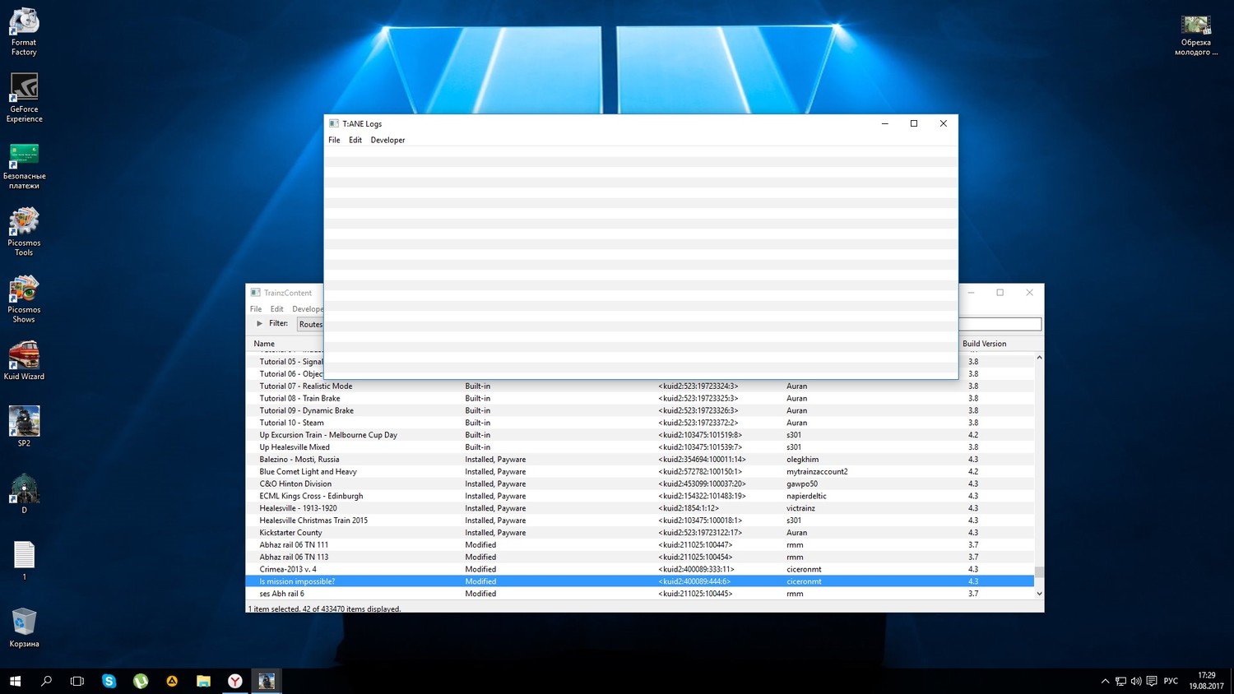Open Picosmos Tools desktop shortcut

24,232
